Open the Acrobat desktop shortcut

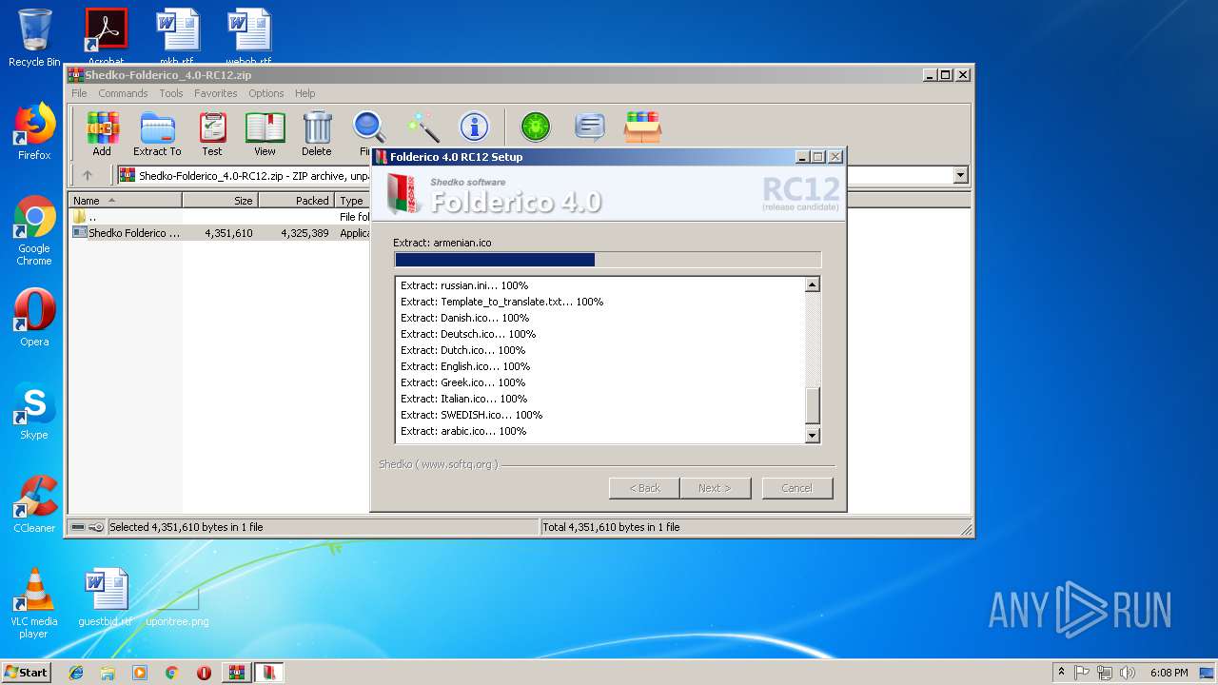106,36
